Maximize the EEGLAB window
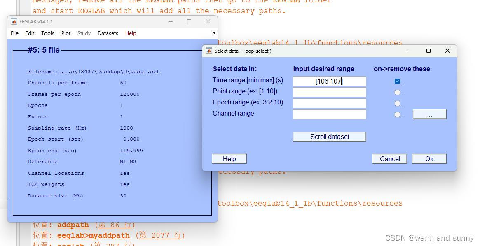 [189, 21]
